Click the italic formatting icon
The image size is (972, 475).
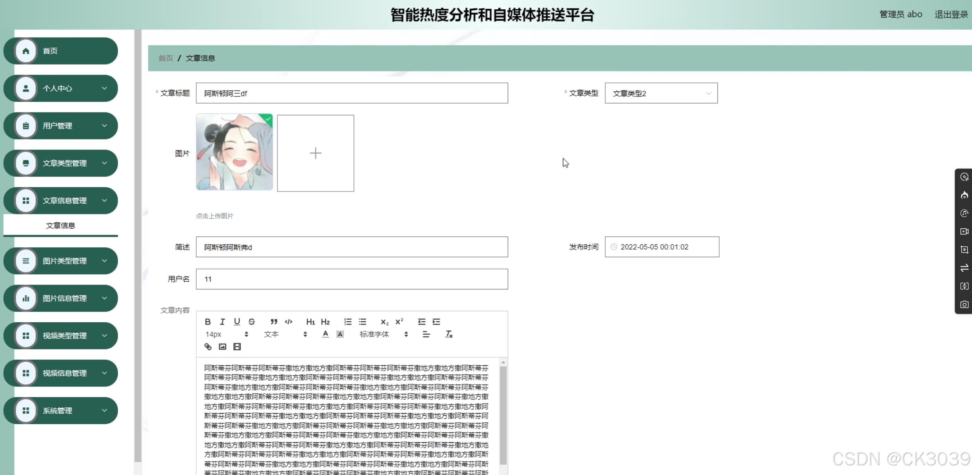point(222,322)
